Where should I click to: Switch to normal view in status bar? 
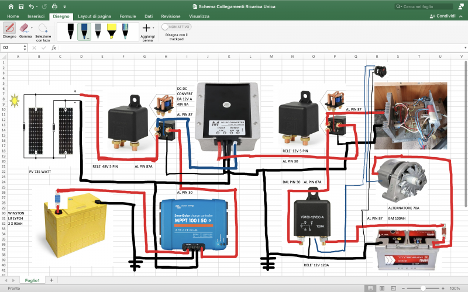coord(370,288)
